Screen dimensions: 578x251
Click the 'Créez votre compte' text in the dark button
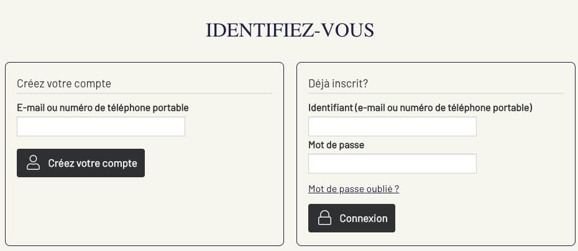tap(92, 164)
